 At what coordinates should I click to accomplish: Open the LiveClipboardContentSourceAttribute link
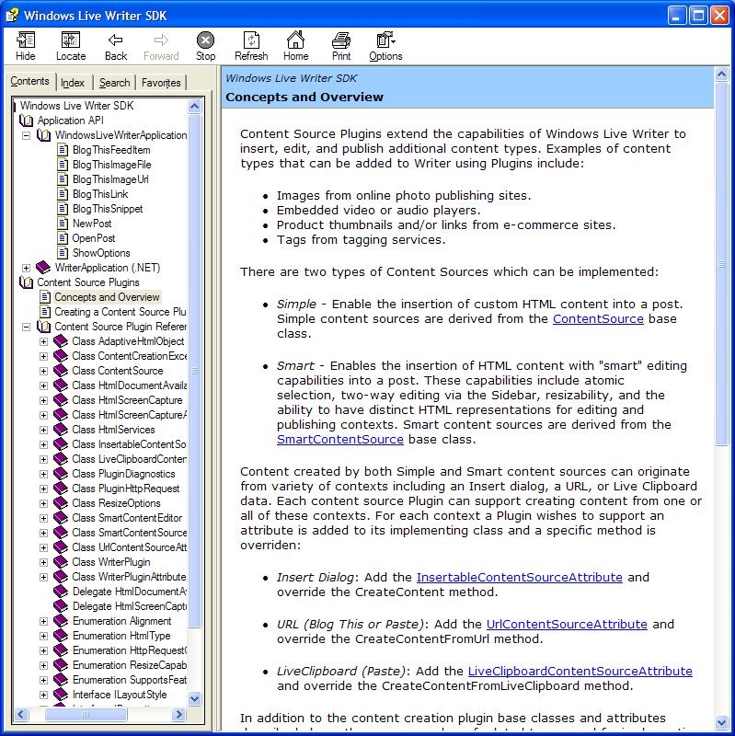pyautogui.click(x=580, y=671)
